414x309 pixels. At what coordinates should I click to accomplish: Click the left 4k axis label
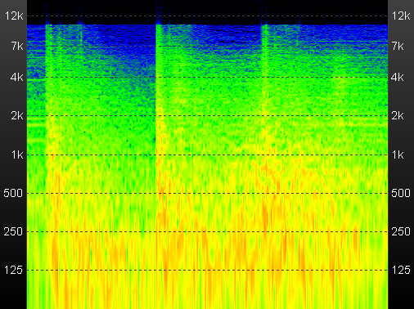(17, 78)
